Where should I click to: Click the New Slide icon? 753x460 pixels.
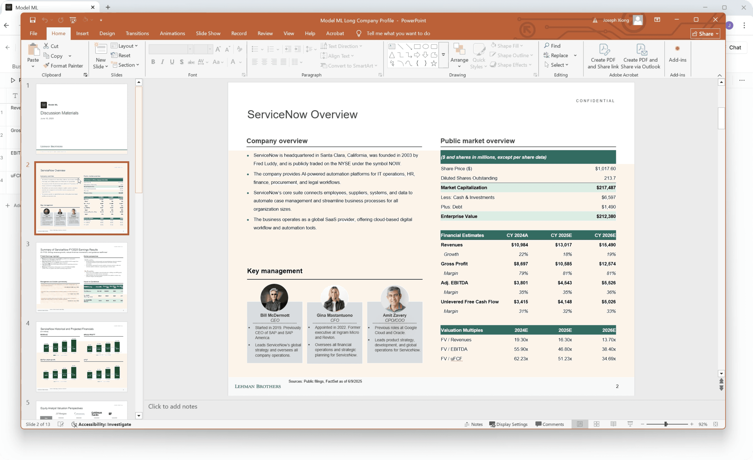[100, 49]
